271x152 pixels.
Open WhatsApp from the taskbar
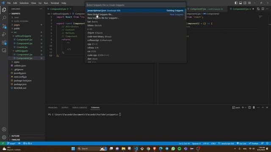tap(173, 149)
